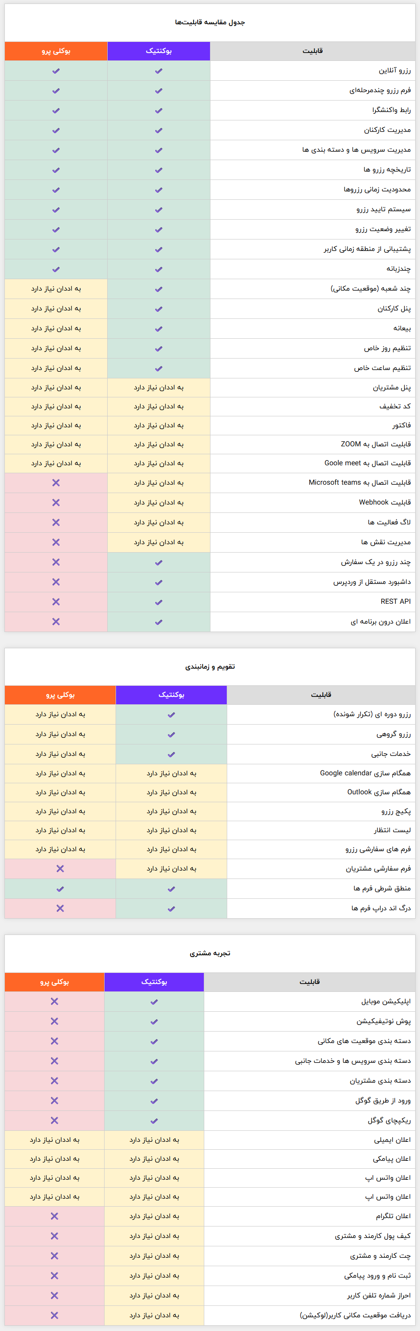
Task: Click Booknetic checkmark in 'اپلیکیشن موبایل' row
Action: (154, 1002)
